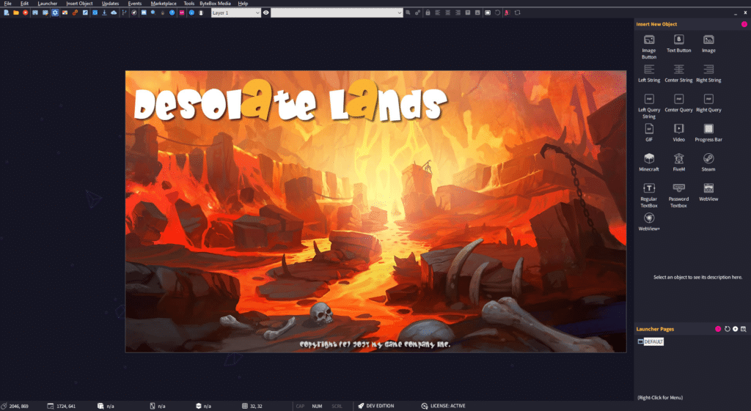
Task: Insert a Regular TextBox object
Action: (x=649, y=195)
